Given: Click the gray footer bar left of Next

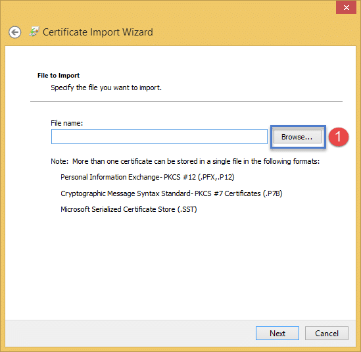Looking at the screenshot, I should (129, 333).
